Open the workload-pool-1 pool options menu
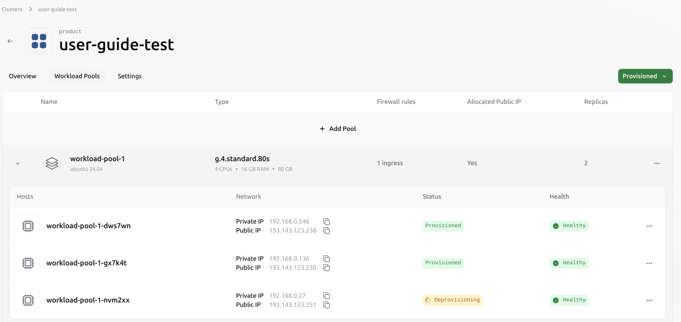Image resolution: width=681 pixels, height=322 pixels. (x=657, y=163)
